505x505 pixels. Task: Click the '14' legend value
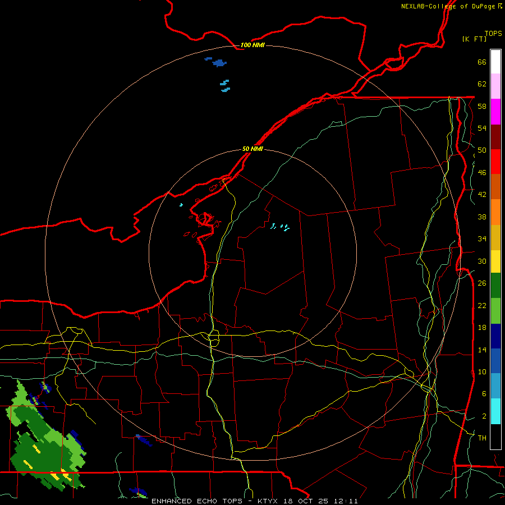click(x=482, y=350)
